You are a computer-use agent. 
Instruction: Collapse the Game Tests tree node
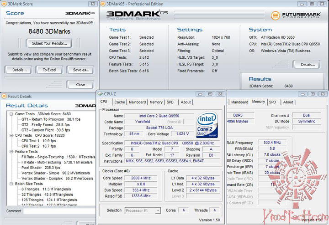click(x=11, y=114)
